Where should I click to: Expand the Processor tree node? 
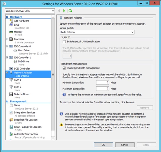click(7, 39)
